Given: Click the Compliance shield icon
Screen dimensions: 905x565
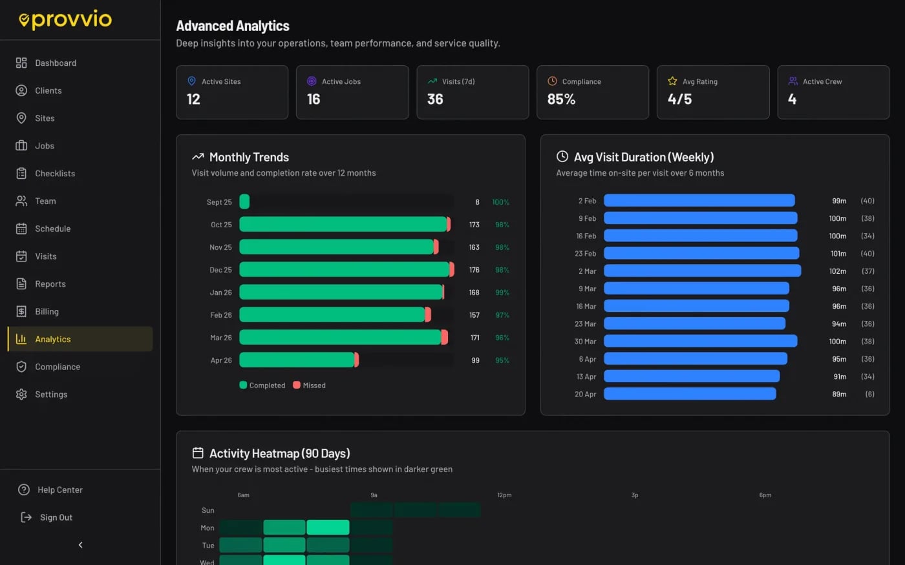Looking at the screenshot, I should coord(21,367).
